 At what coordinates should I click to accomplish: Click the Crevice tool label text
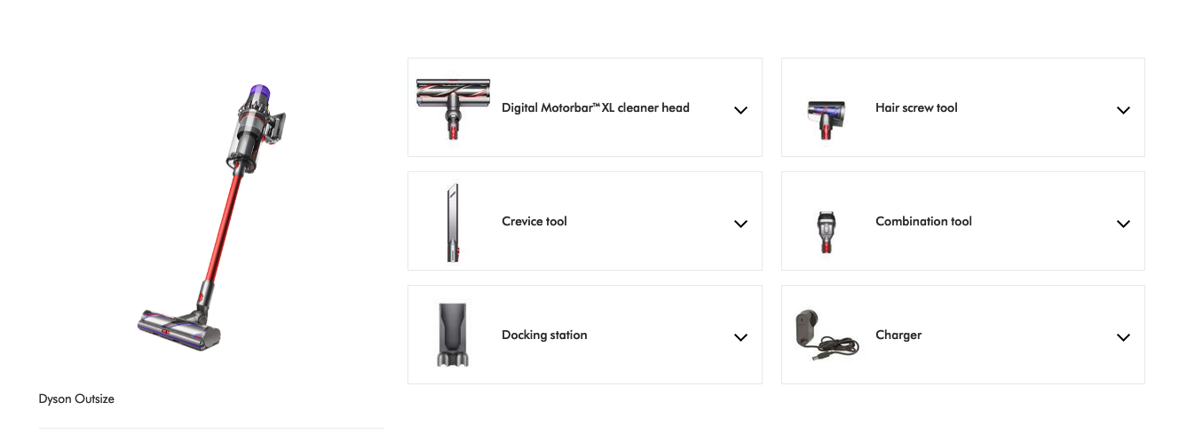534,222
